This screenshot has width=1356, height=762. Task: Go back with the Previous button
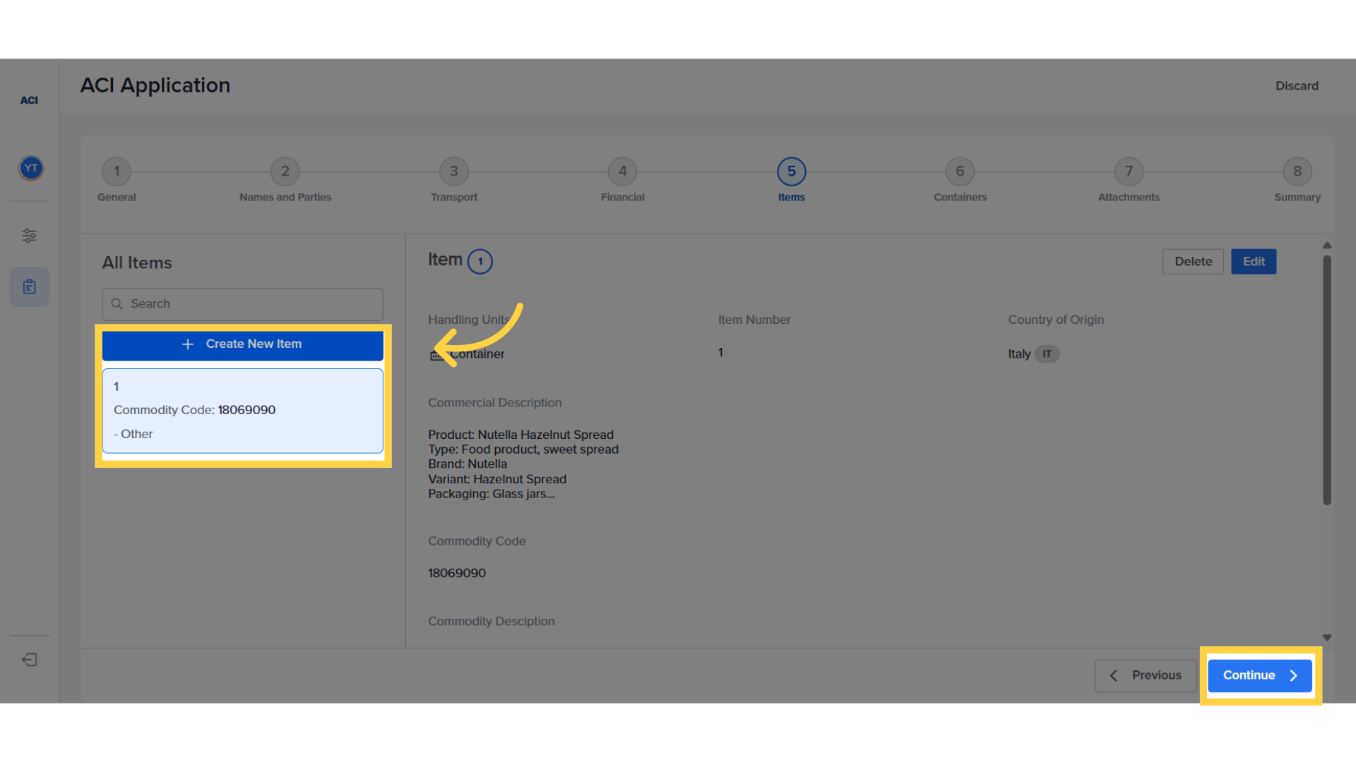tap(1146, 676)
